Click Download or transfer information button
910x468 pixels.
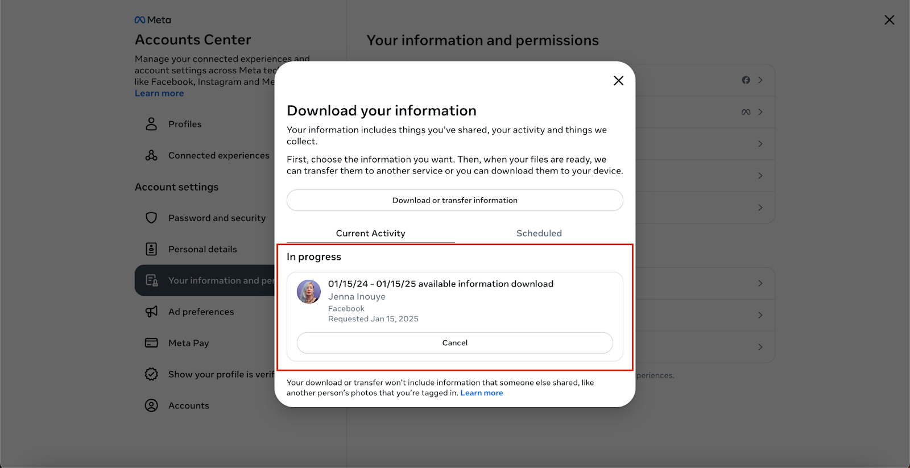tap(455, 200)
